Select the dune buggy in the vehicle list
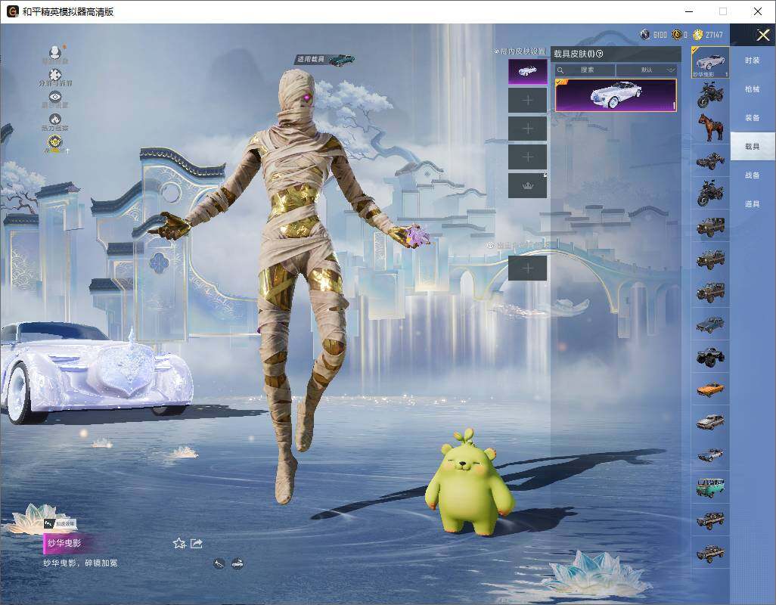776x605 pixels. point(710,160)
